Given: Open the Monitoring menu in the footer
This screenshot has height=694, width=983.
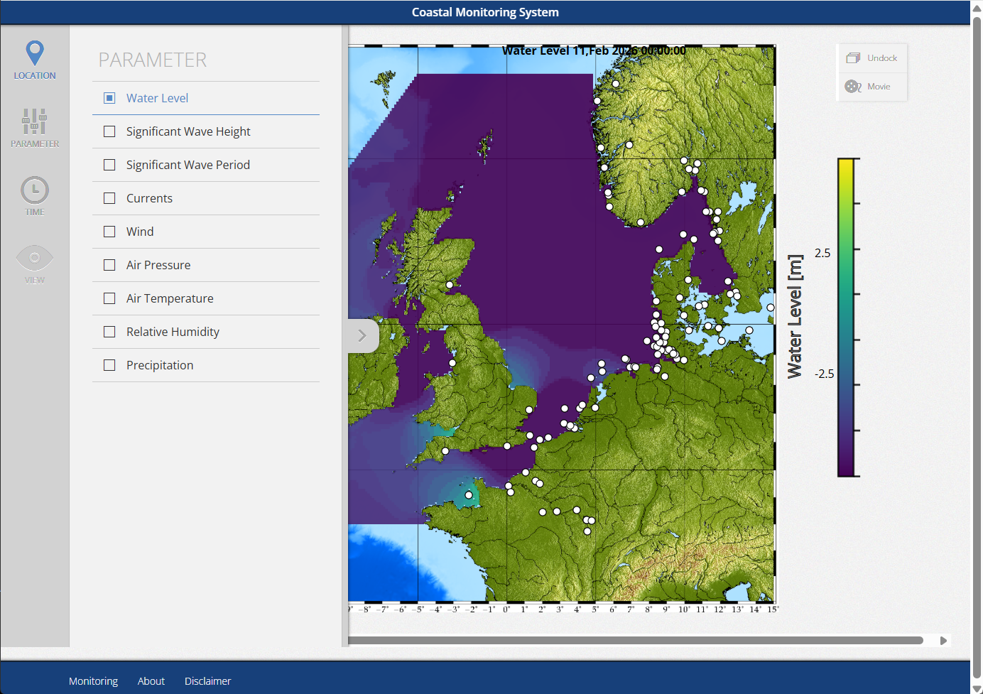Looking at the screenshot, I should point(93,681).
